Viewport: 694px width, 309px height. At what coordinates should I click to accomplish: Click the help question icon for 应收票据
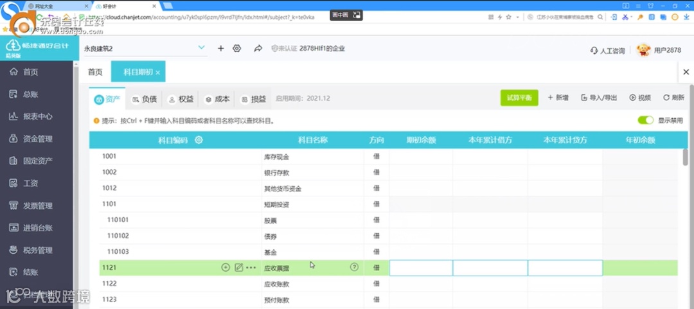pos(354,267)
